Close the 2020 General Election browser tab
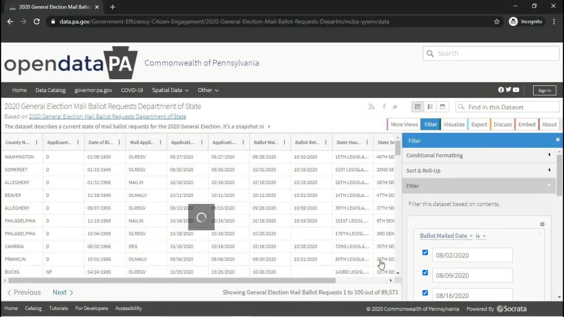The width and height of the screenshot is (564, 317). [x=97, y=7]
